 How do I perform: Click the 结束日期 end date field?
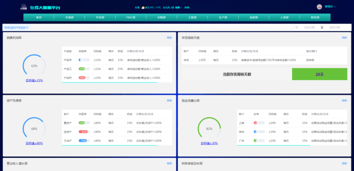pyautogui.click(x=335, y=28)
